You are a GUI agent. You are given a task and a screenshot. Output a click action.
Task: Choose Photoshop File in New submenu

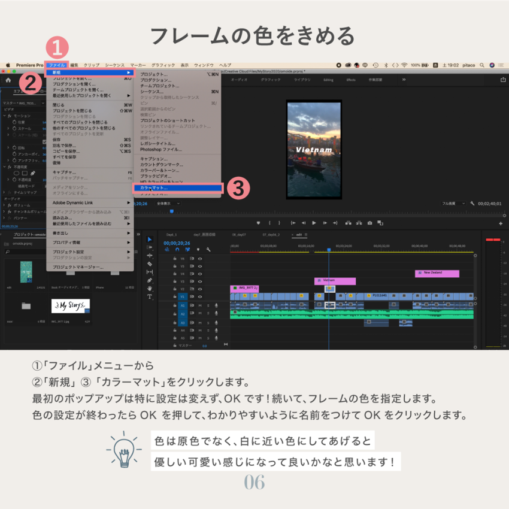pos(178,150)
